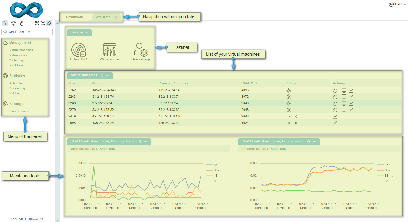408x222 pixels.
Task: Click the X status icon of VM 2419
Action: pos(296,117)
